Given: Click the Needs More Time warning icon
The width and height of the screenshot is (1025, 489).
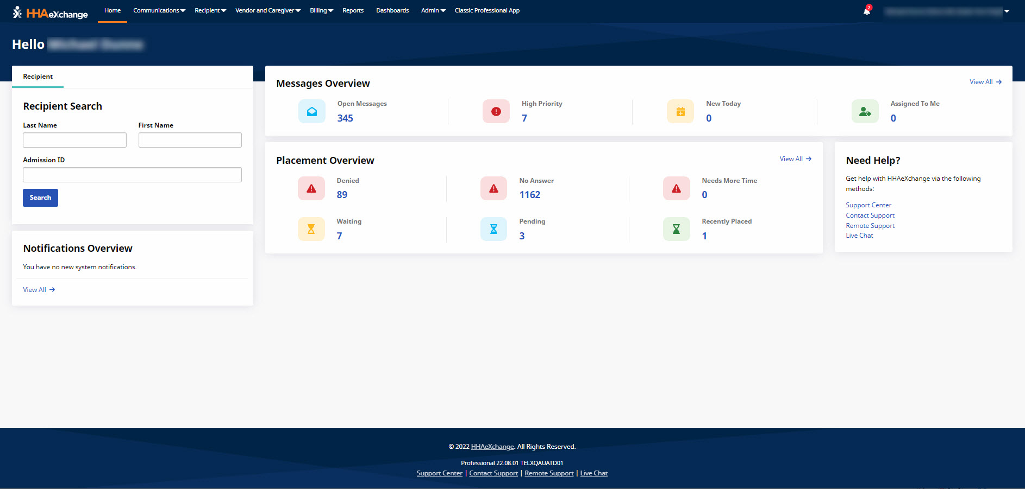Looking at the screenshot, I should [677, 188].
